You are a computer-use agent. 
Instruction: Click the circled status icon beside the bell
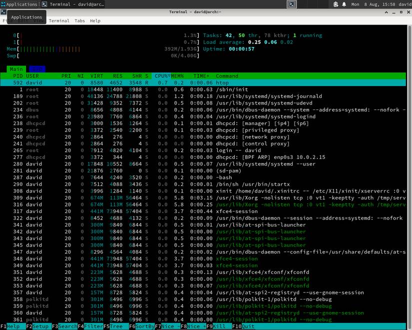(335, 4)
